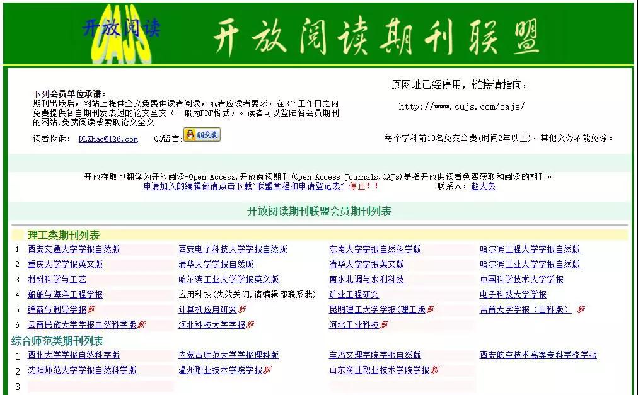Open 西安电子科技大学学报自然版 link
This screenshot has height=395, width=638.
pos(233,249)
